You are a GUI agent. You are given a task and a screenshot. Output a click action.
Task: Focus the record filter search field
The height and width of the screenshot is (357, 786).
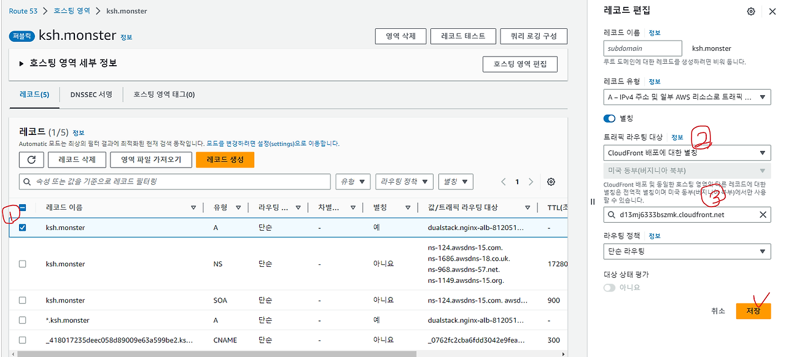[175, 182]
